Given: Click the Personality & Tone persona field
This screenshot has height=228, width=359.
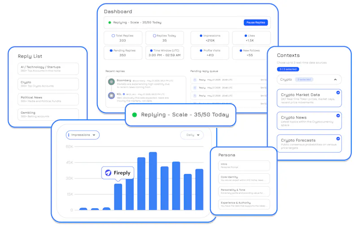Looking at the screenshot, I should click(244, 191).
